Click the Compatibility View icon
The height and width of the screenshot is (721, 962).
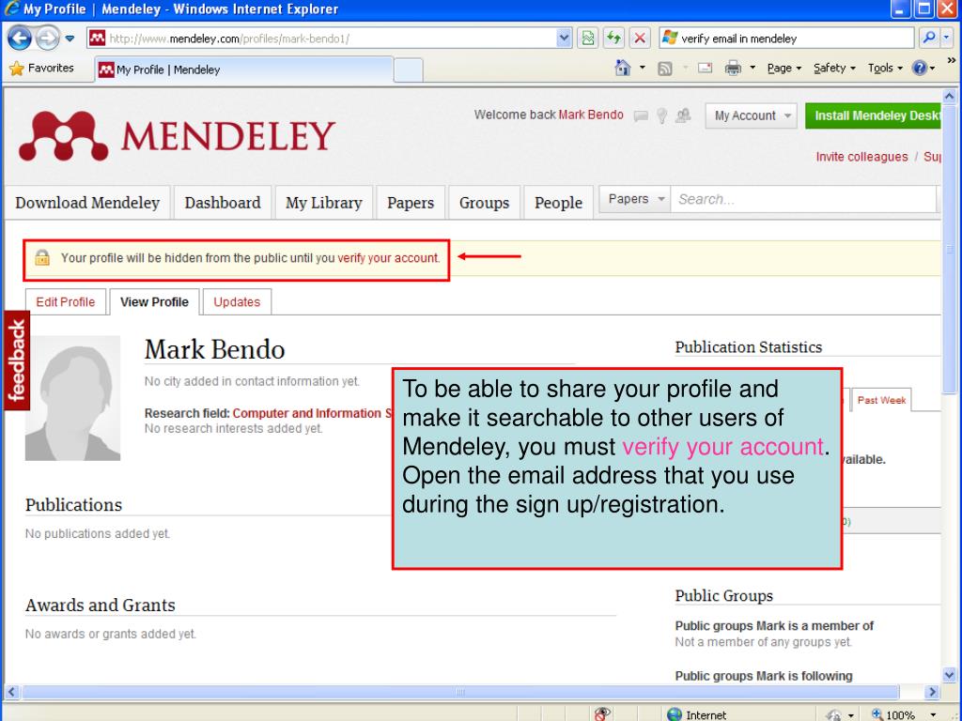click(588, 38)
